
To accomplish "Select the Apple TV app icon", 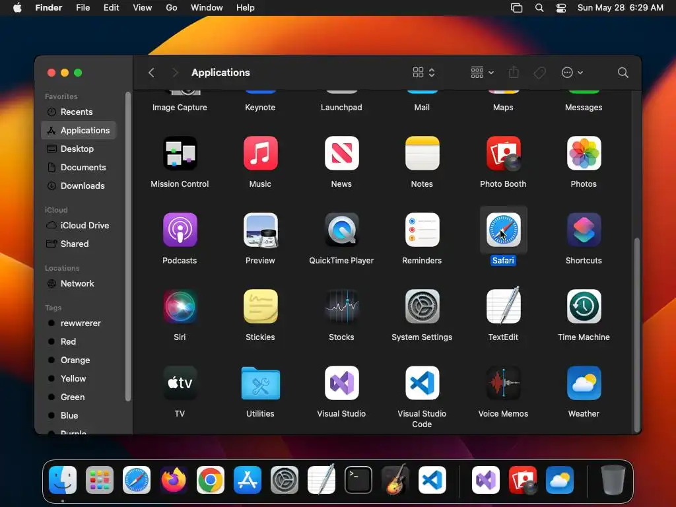I will (x=180, y=383).
